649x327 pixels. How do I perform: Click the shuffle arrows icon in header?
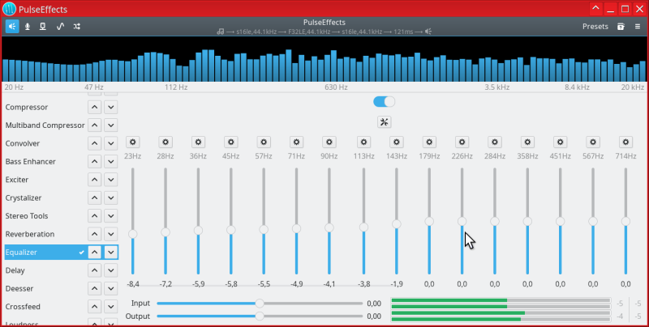[76, 27]
